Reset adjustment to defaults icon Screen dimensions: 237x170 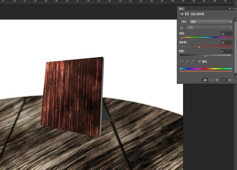[x=217, y=80]
